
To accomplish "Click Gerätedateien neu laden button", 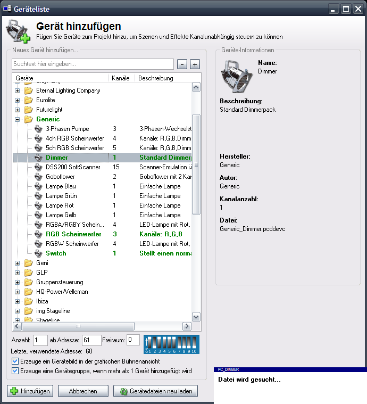I will pos(155,391).
